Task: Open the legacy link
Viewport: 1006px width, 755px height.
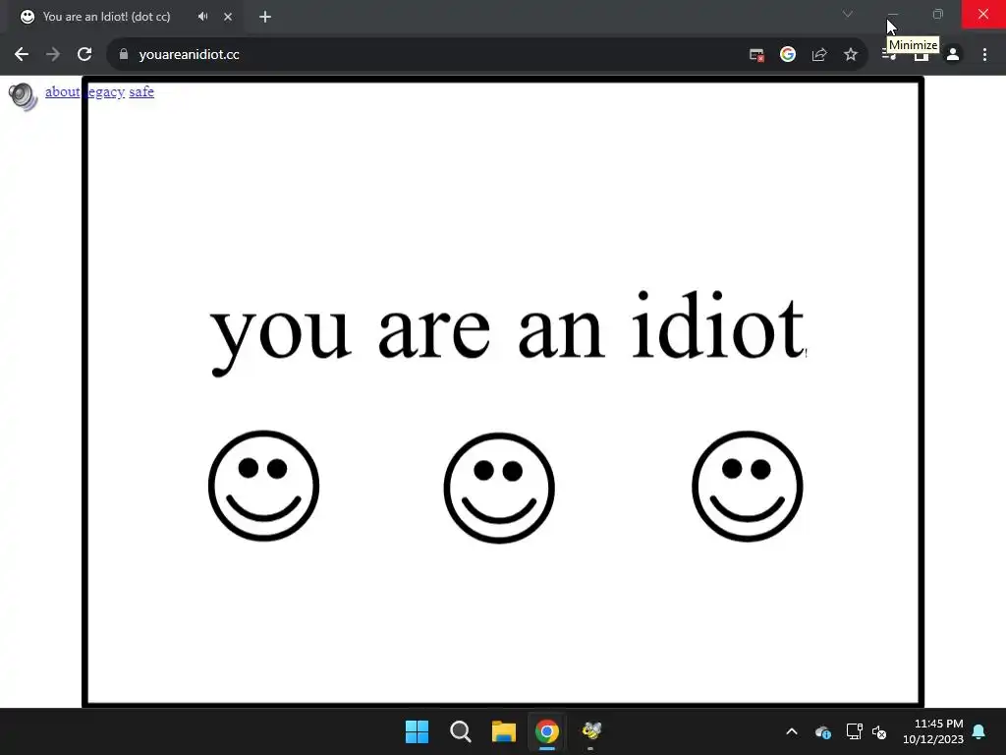Action: pos(105,91)
